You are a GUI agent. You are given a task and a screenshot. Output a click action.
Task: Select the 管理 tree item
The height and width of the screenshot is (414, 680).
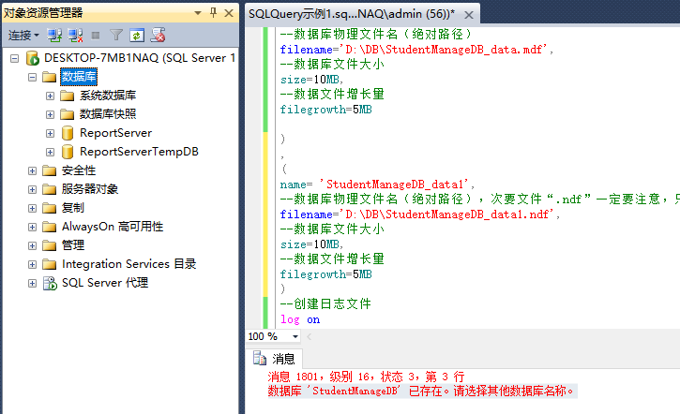pos(73,245)
